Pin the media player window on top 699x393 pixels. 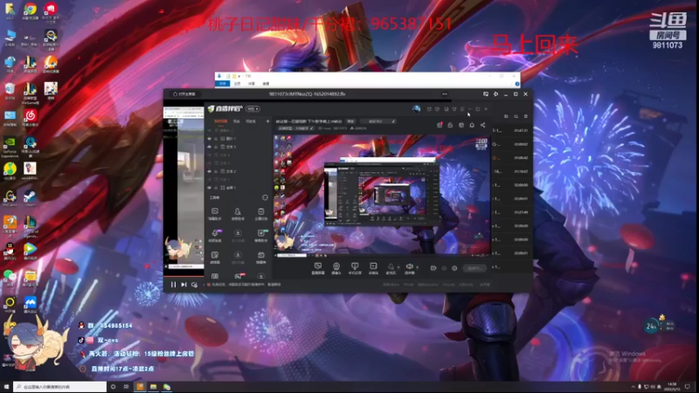click(495, 94)
